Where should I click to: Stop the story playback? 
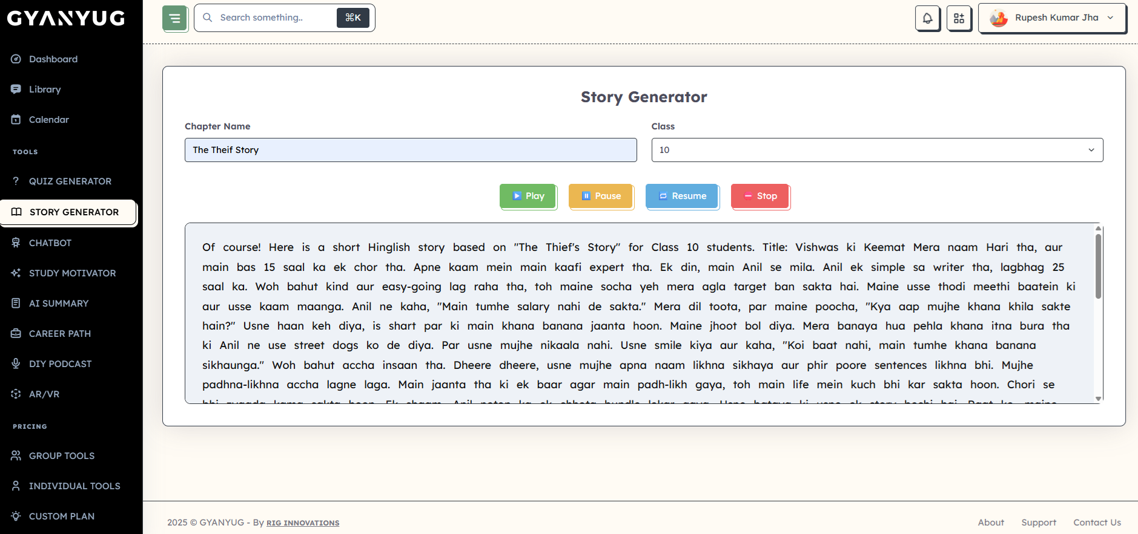[x=760, y=196]
